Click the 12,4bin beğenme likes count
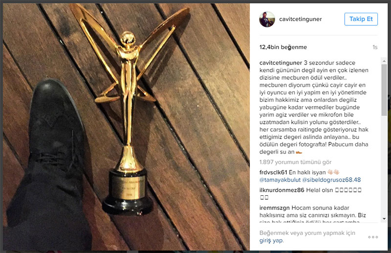 (283, 47)
